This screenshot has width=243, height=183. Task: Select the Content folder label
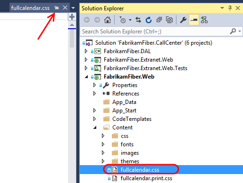(x=123, y=127)
